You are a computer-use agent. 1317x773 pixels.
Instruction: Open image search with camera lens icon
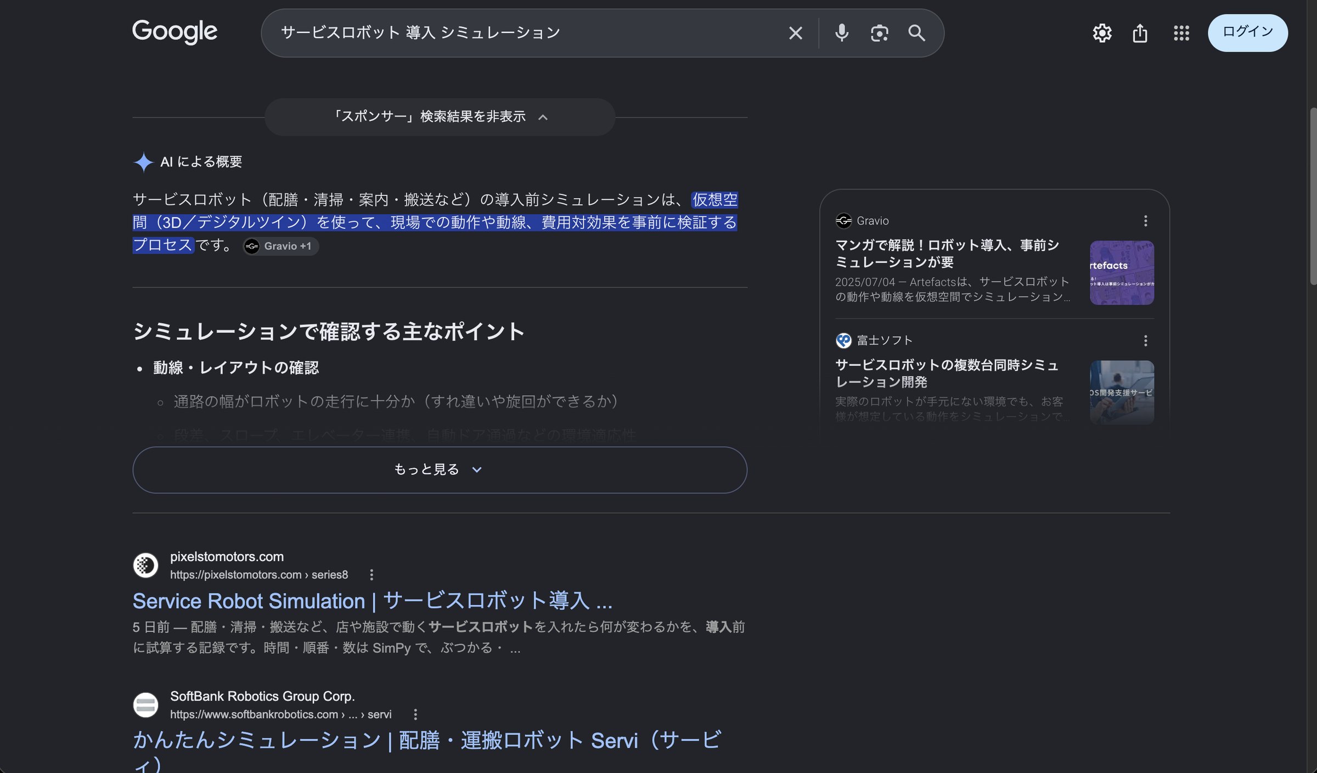click(879, 33)
